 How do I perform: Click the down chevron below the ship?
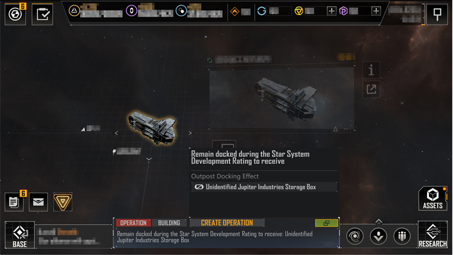point(149,159)
